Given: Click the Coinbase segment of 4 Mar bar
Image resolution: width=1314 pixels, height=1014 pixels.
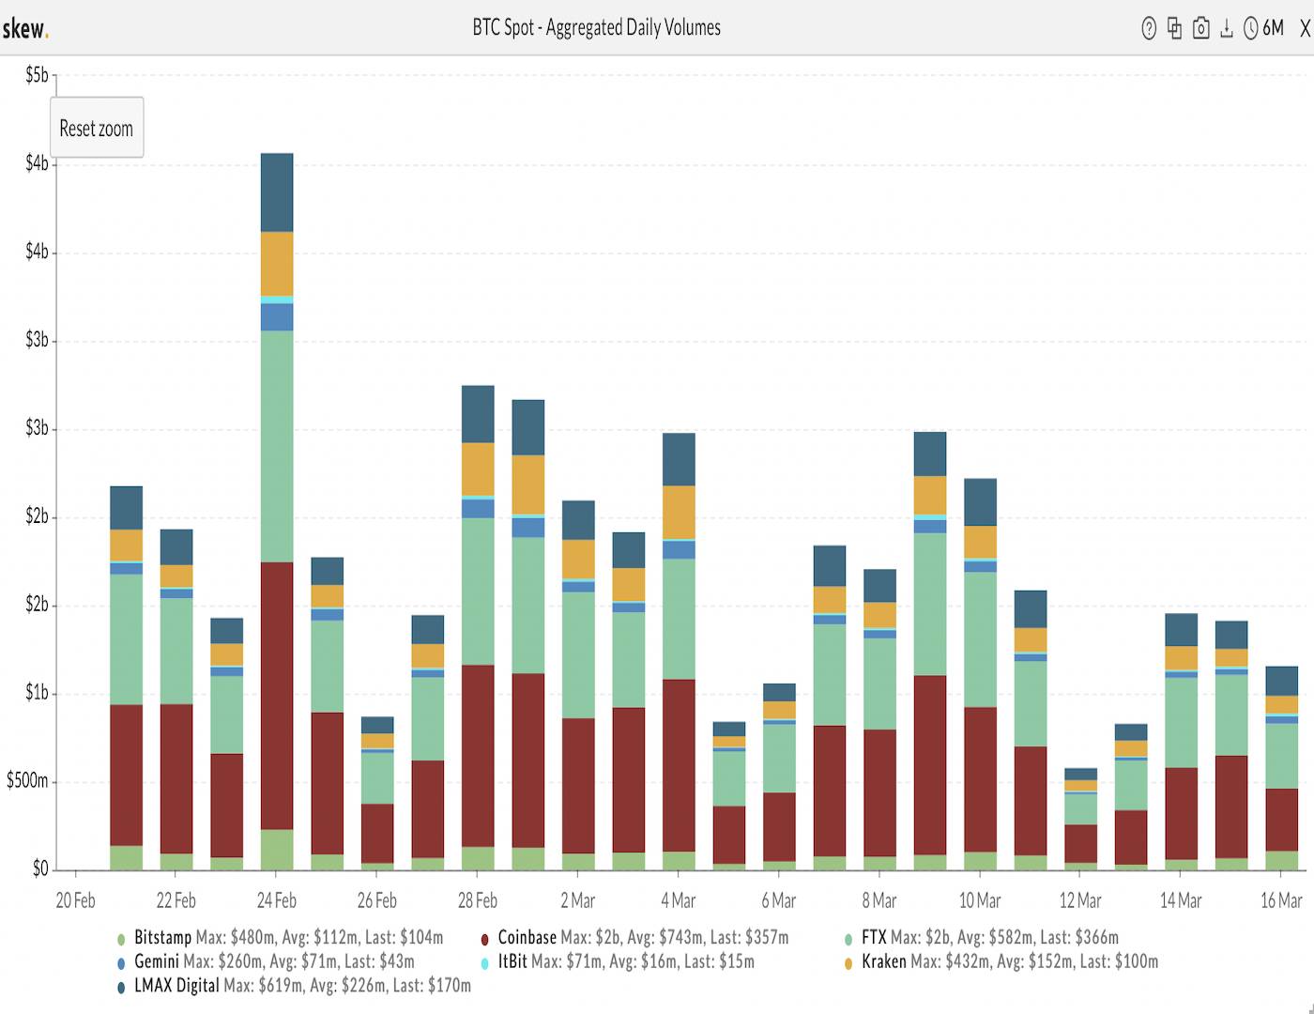Looking at the screenshot, I should tap(679, 765).
